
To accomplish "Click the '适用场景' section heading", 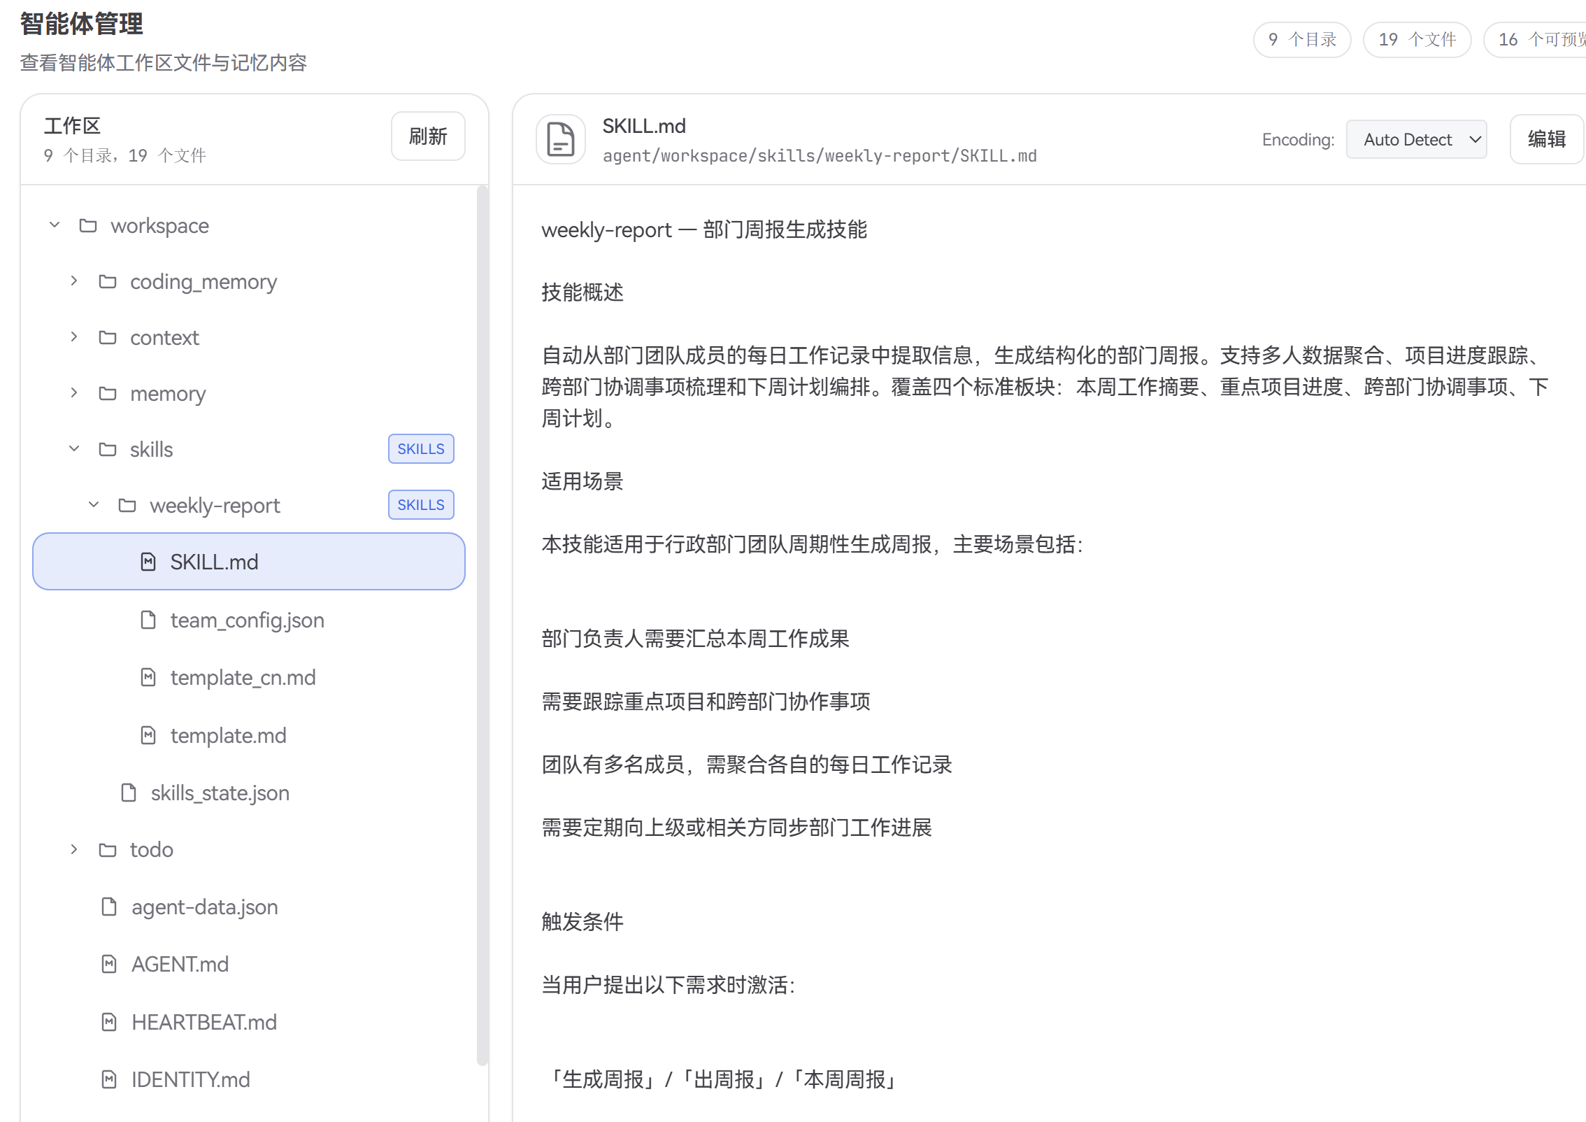I will coord(583,481).
